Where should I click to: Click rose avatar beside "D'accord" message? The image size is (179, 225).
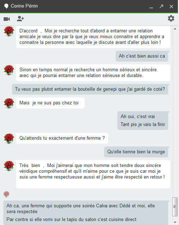pyautogui.click(x=9, y=31)
